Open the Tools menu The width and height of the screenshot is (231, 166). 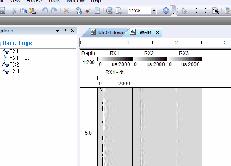[x=54, y=1]
